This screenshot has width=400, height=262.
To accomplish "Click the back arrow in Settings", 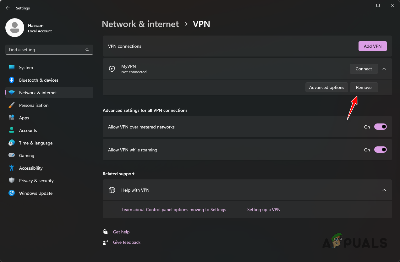I will pos(8,8).
